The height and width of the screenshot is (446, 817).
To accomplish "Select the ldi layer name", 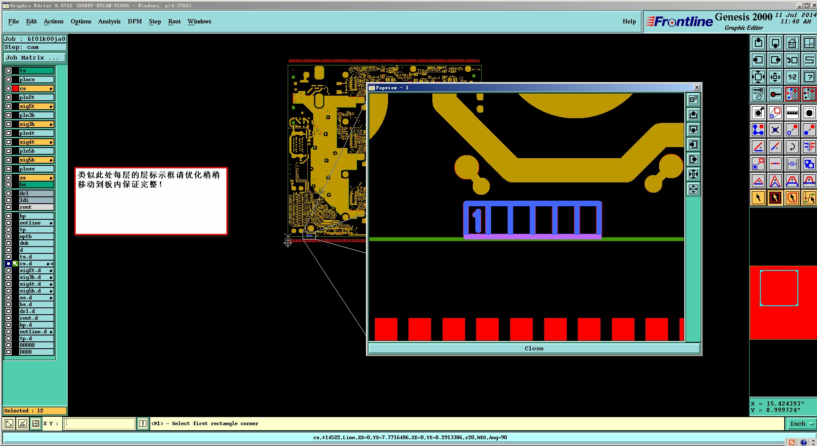I will (36, 200).
